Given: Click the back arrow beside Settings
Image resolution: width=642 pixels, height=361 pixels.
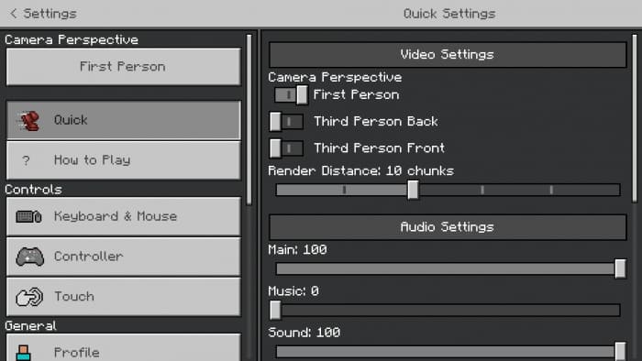Looking at the screenshot, I should pos(13,14).
